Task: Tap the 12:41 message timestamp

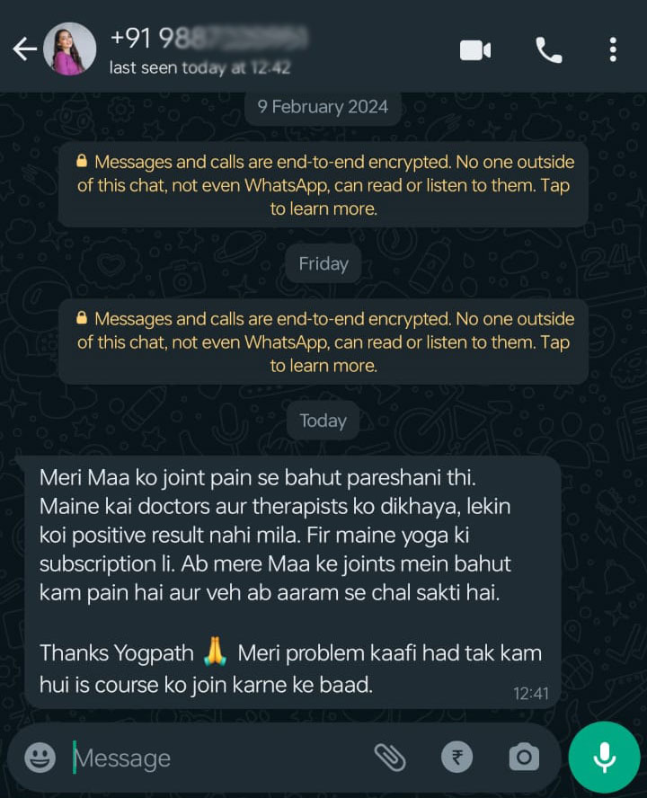Action: (530, 693)
